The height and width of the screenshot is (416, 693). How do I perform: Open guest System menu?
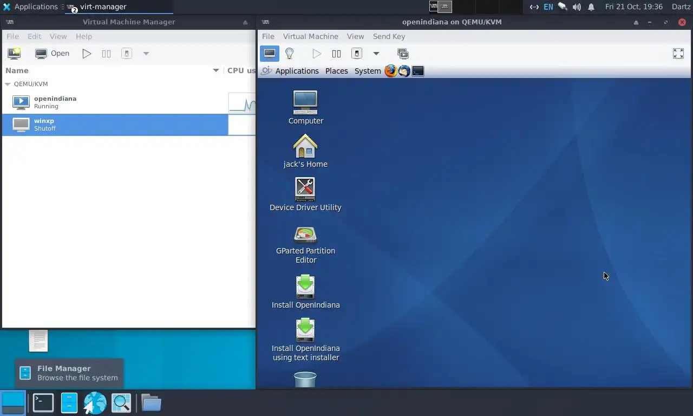coord(368,71)
